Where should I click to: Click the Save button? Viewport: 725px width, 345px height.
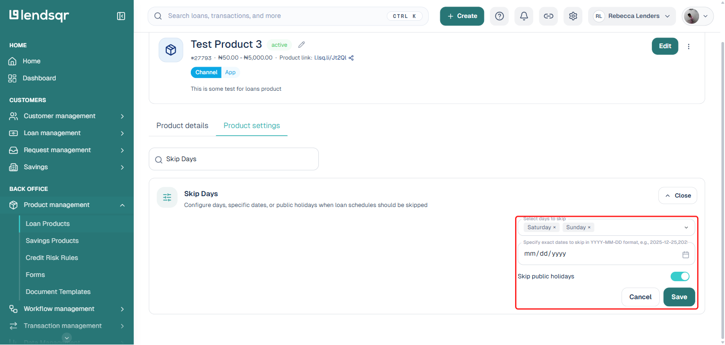click(679, 297)
